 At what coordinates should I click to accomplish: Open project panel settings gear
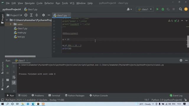[43, 15]
